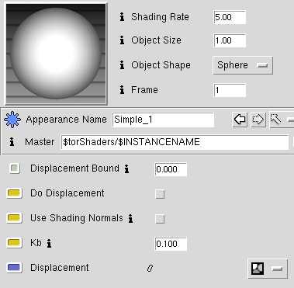The width and height of the screenshot is (294, 288).
Task: Click the purple Displacement swatch button
Action: pyautogui.click(x=14, y=268)
